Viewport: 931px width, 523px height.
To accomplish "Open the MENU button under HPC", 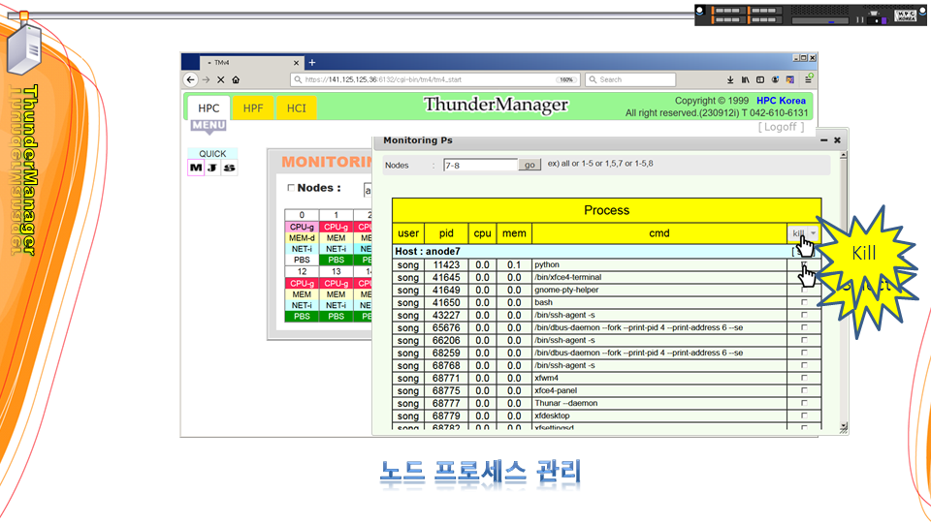I will (209, 126).
